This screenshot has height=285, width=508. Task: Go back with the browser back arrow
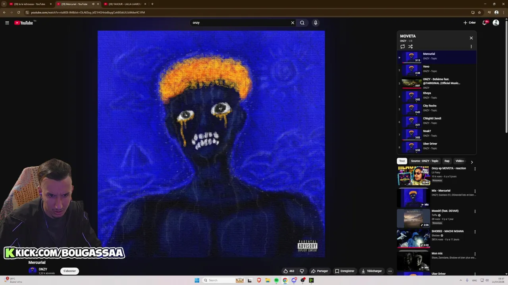pyautogui.click(x=4, y=12)
